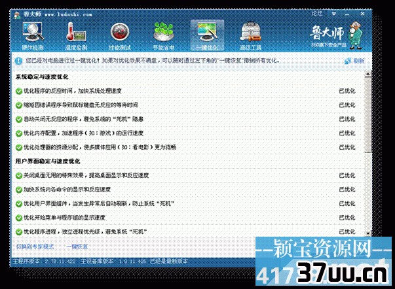
Task: Click 已经是最新版本 status text
Action: (169, 262)
